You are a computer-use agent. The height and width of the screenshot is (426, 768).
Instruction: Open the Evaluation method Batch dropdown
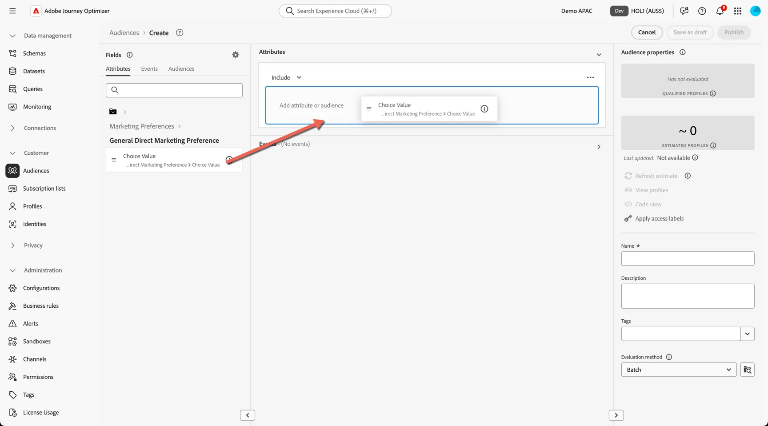tap(679, 370)
